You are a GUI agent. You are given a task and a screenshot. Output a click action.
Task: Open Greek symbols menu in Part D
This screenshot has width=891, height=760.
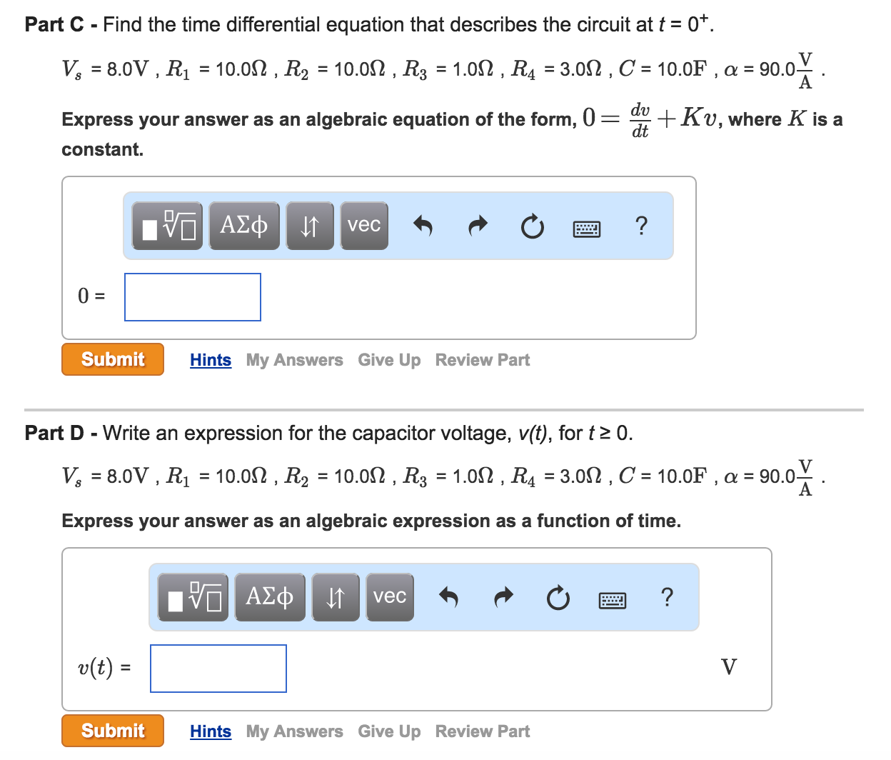tap(270, 597)
